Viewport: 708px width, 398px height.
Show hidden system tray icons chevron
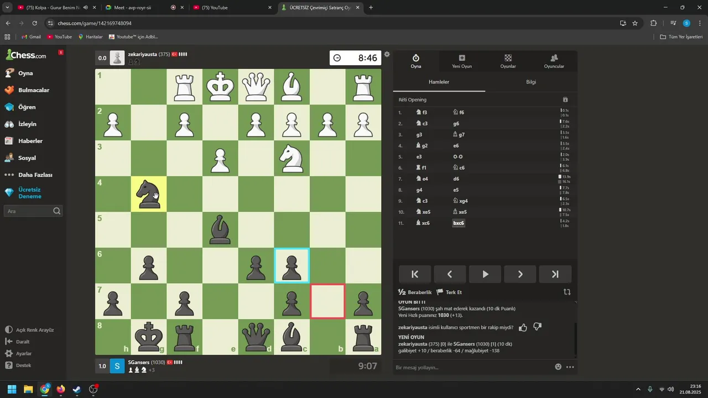click(x=638, y=389)
